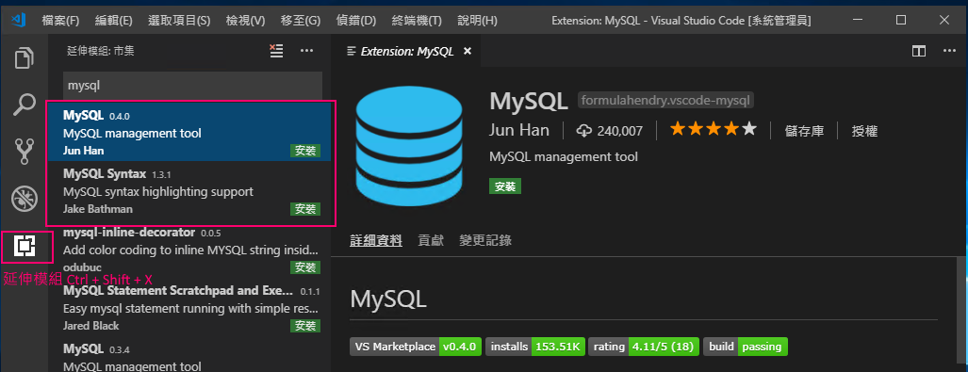This screenshot has height=372, width=968.
Task: Click the mysql search input field
Action: (x=192, y=85)
